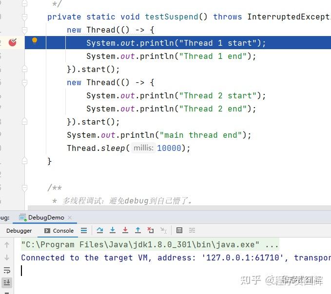Collapse the /** javadoc comment fold
This screenshot has width=331, height=294.
point(24,187)
